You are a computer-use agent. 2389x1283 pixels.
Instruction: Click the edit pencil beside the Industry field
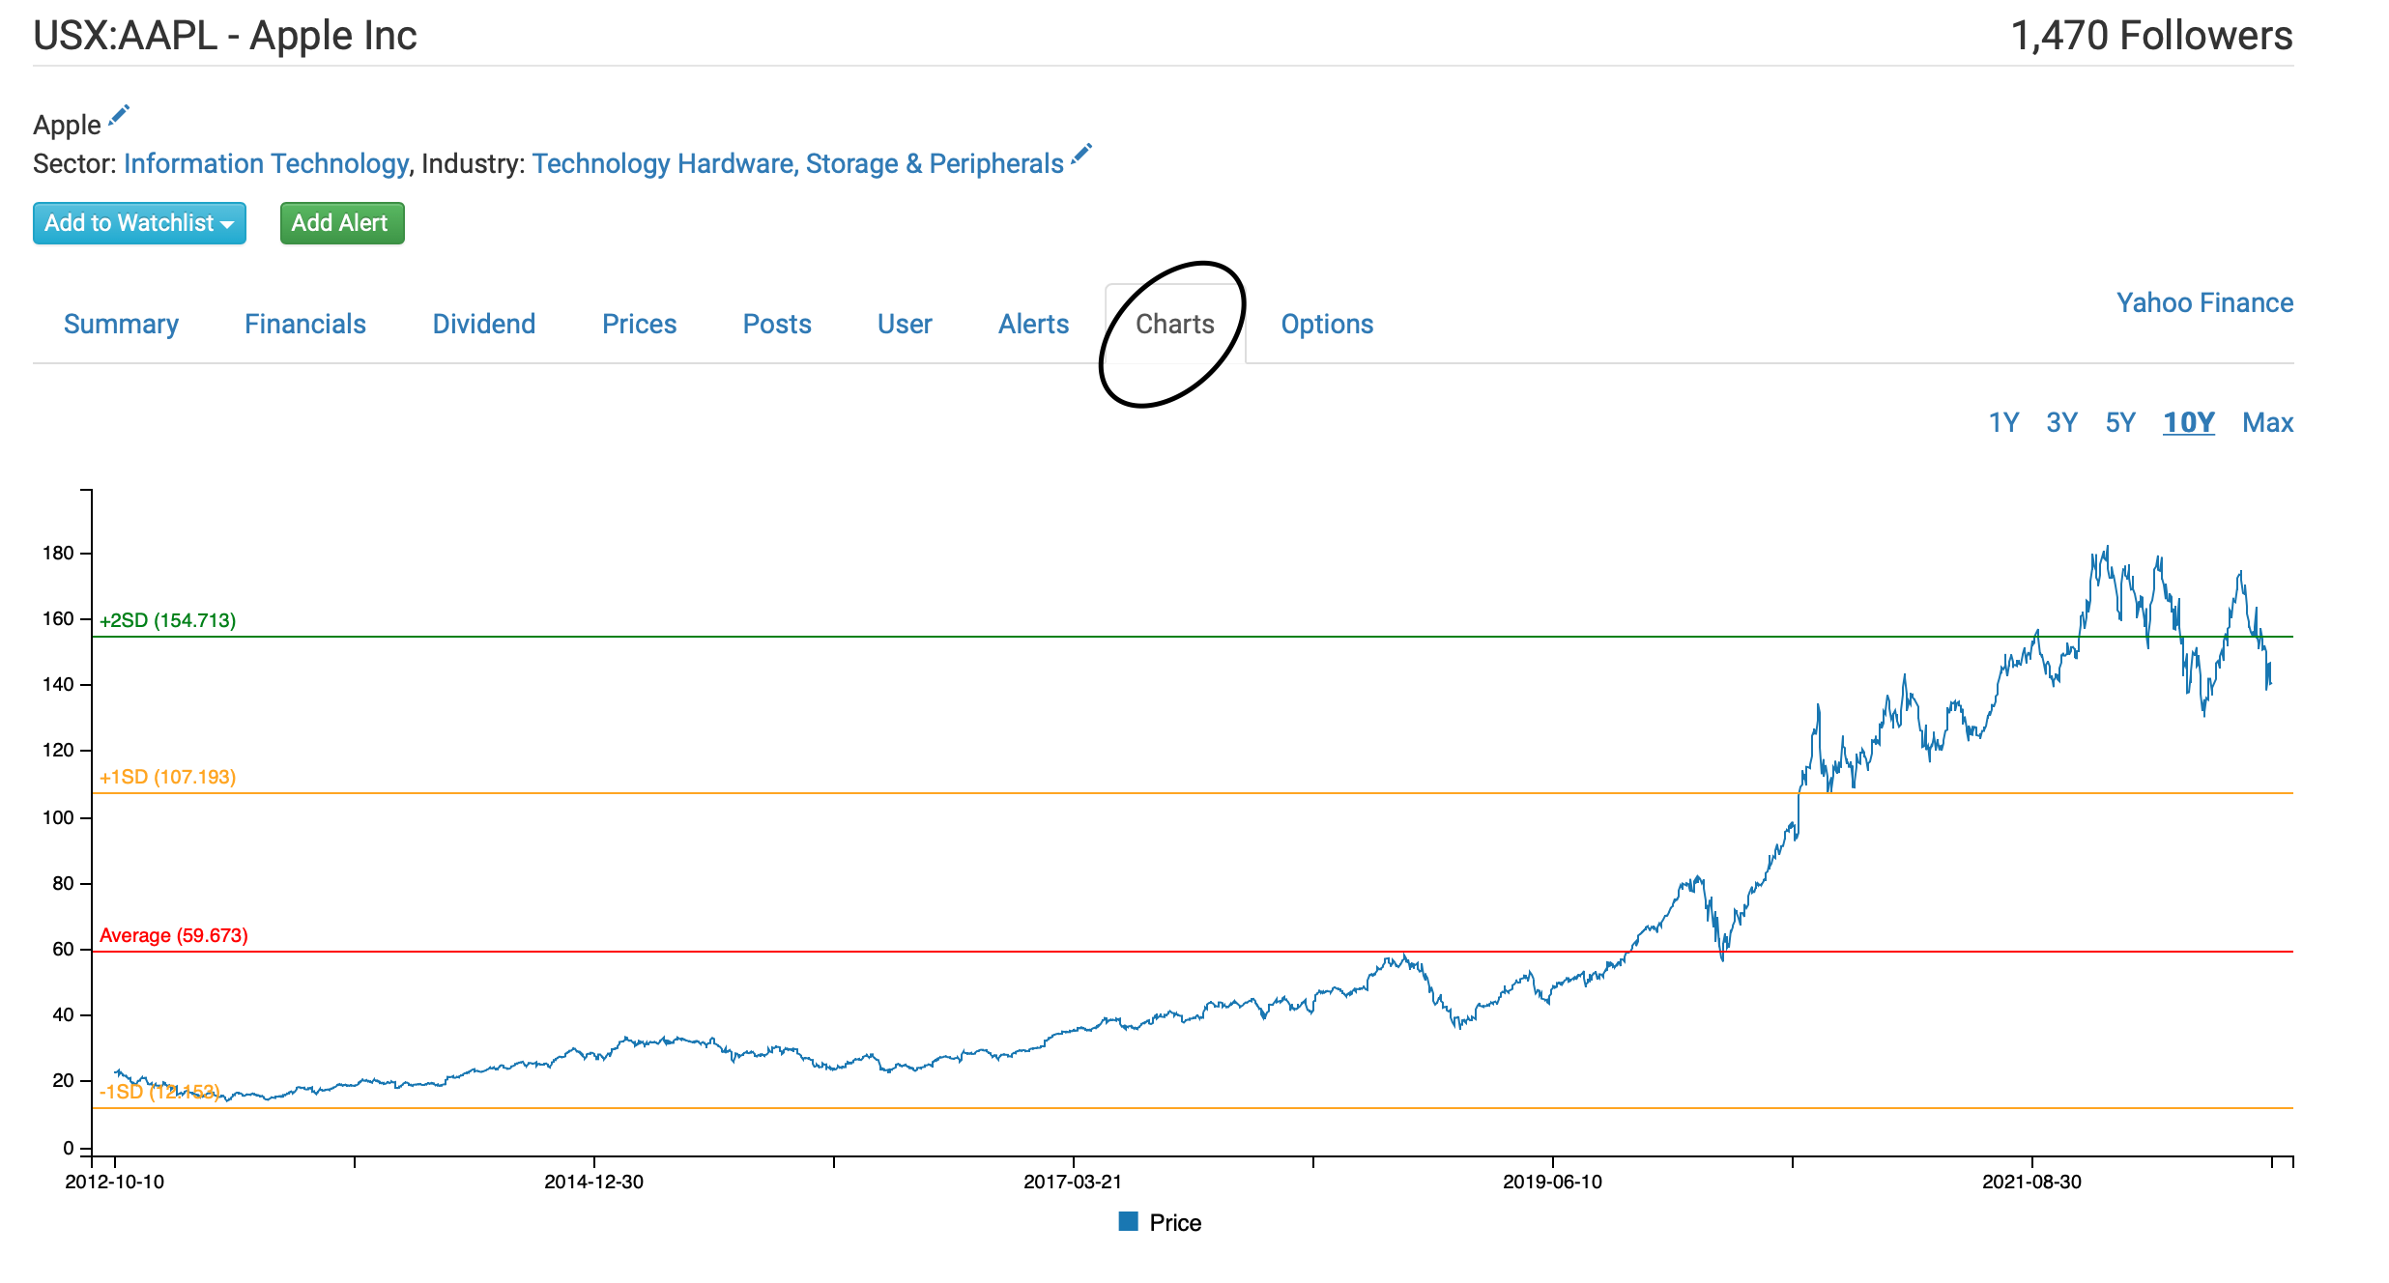tap(1081, 155)
